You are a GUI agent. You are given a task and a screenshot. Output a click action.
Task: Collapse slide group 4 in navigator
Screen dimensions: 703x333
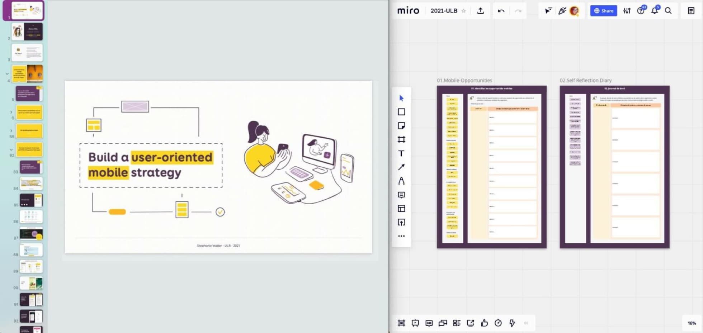coord(7,74)
